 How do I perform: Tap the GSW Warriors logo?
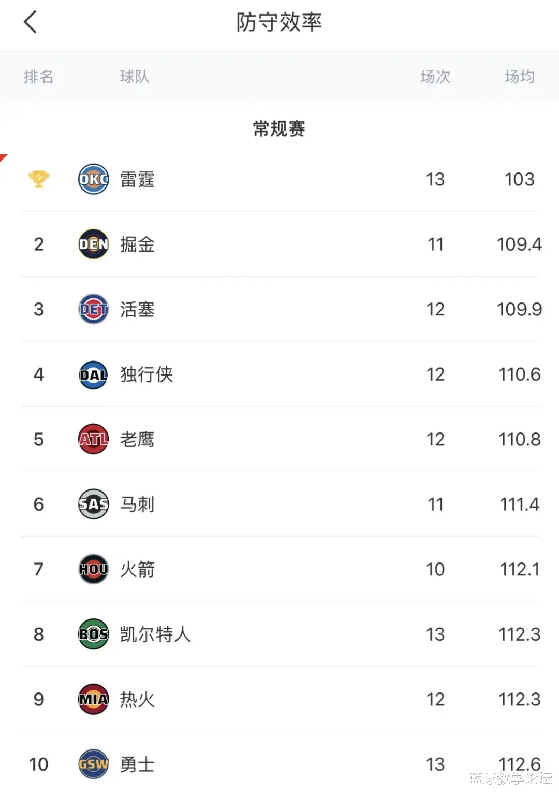[x=93, y=764]
